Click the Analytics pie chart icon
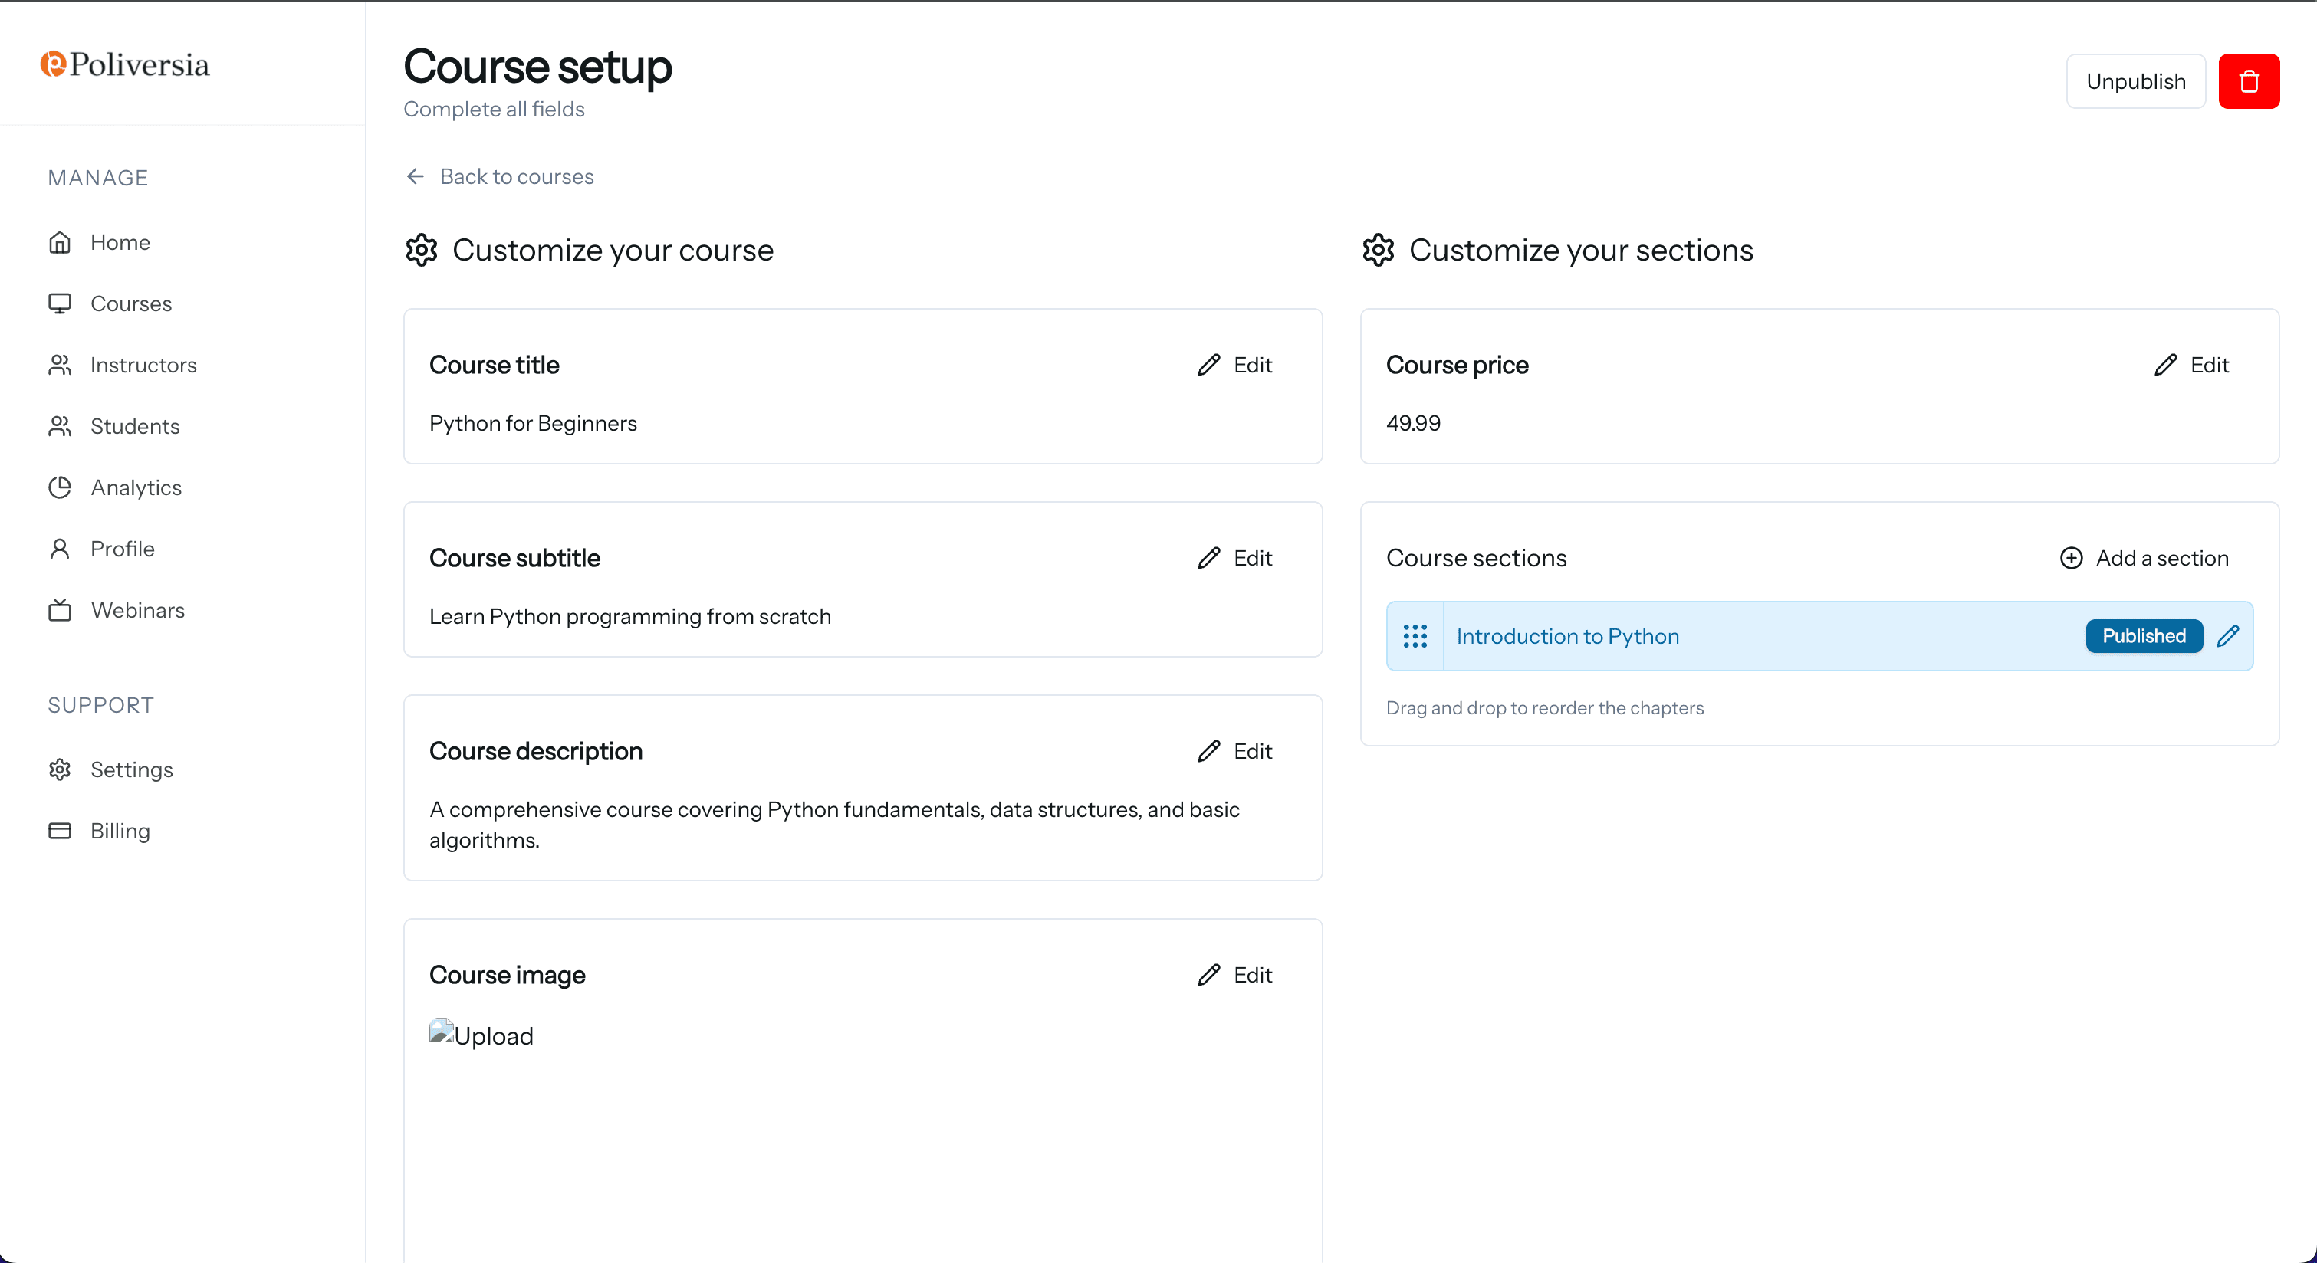 point(59,487)
